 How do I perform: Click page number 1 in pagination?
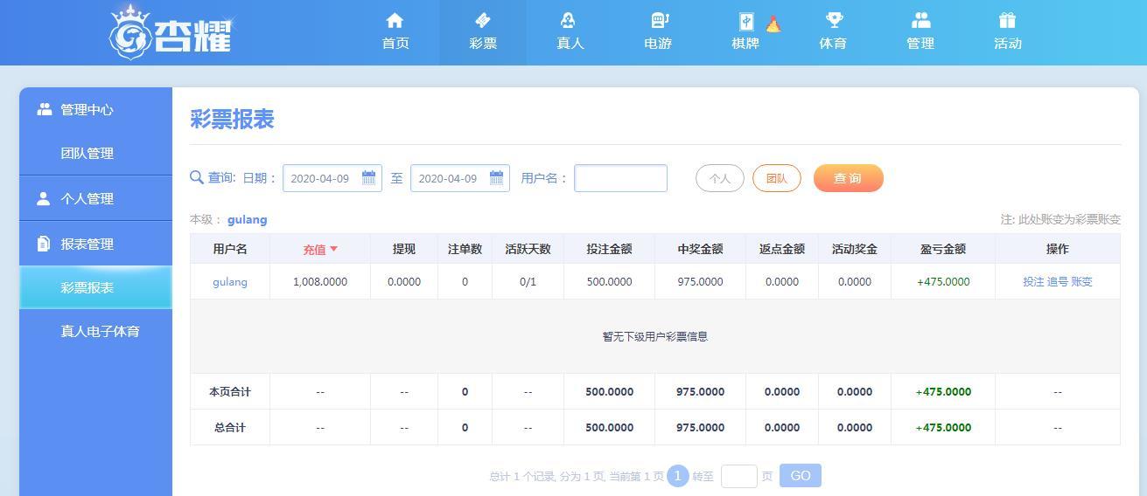677,476
